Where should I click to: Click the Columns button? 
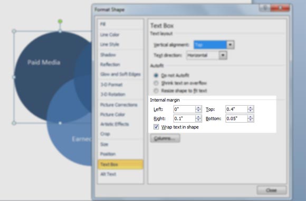(165, 138)
